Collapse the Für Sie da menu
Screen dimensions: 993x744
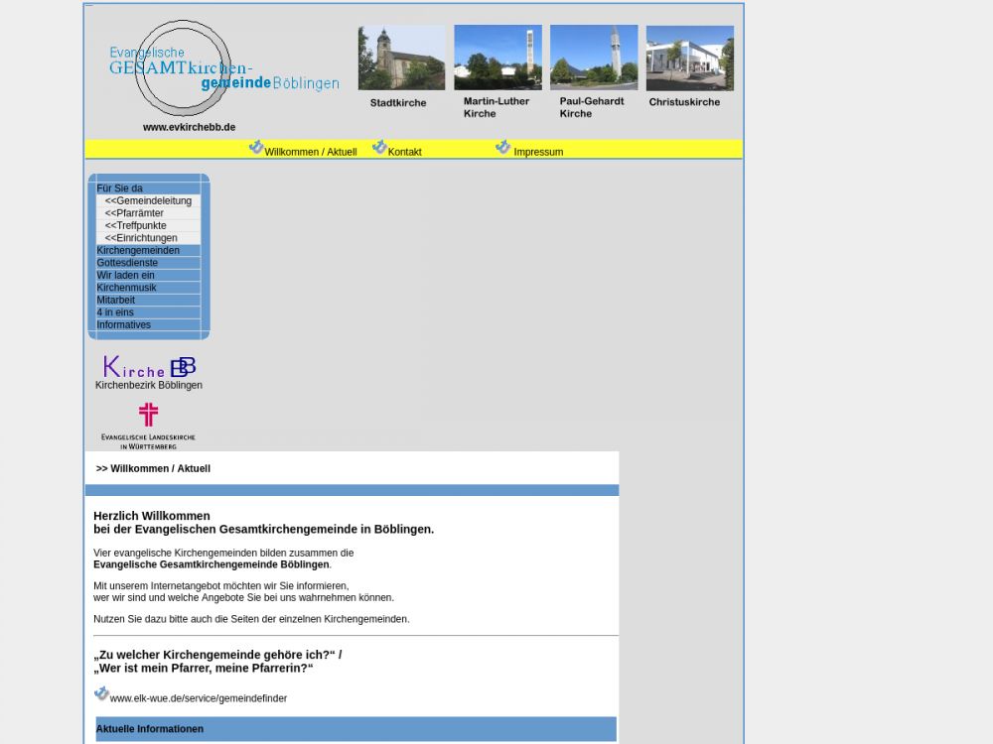click(x=120, y=188)
